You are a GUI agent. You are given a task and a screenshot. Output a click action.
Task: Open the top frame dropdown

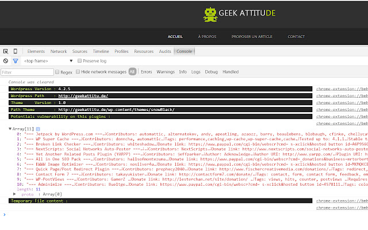pos(48,61)
